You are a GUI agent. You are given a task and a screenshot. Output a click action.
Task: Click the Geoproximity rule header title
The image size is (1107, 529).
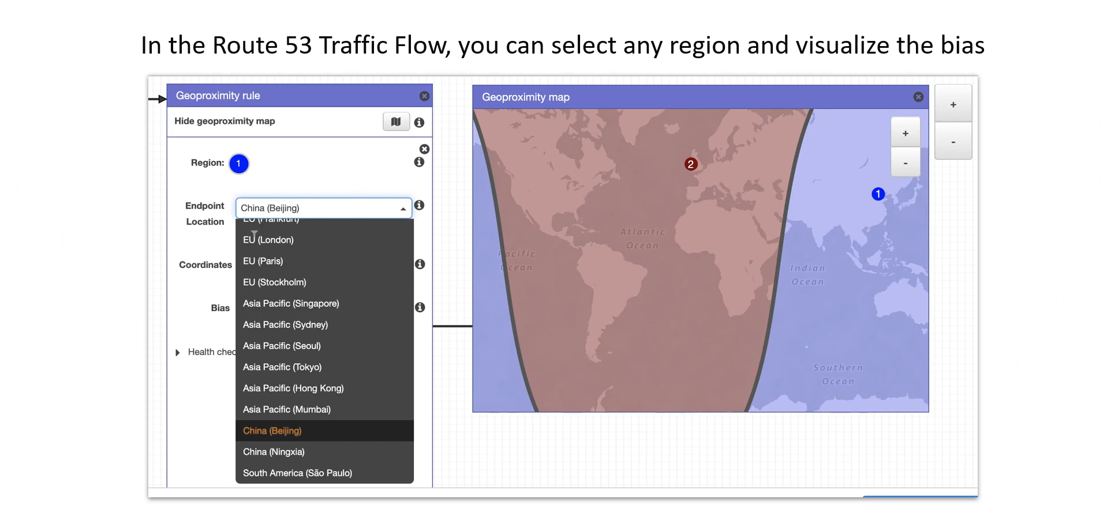(x=218, y=96)
